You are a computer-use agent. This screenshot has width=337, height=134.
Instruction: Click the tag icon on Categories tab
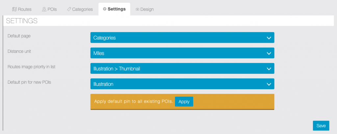[x=69, y=9]
